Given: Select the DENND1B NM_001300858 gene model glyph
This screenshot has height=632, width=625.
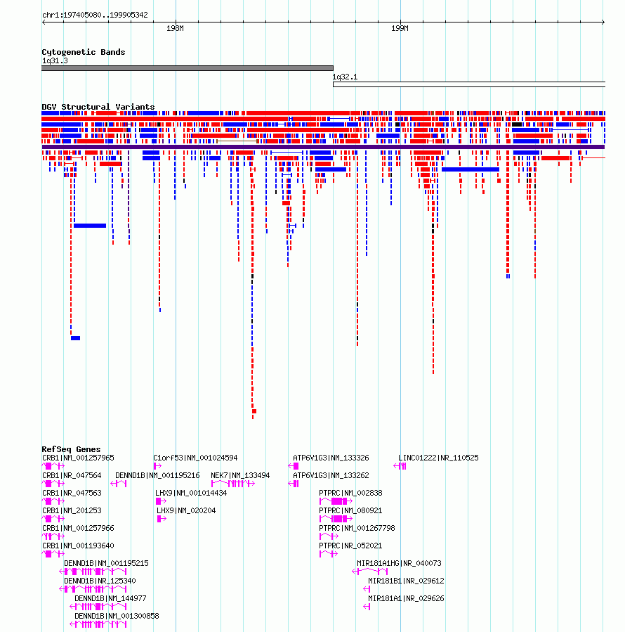Looking at the screenshot, I should 98,624.
